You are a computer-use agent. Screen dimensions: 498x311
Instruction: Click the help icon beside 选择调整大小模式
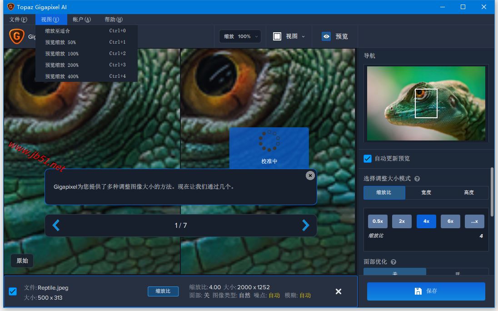point(417,178)
